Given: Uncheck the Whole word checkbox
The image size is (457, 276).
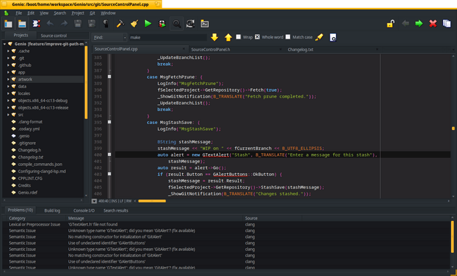Looking at the screenshot, I should pyautogui.click(x=257, y=38).
